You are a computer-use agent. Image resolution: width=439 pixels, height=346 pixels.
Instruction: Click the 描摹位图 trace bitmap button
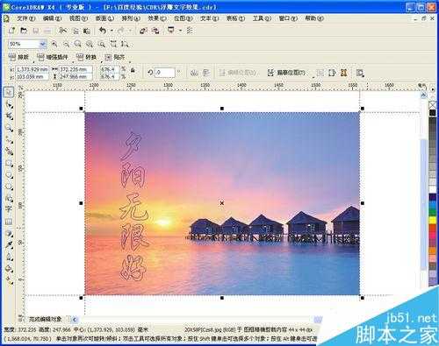(286, 73)
